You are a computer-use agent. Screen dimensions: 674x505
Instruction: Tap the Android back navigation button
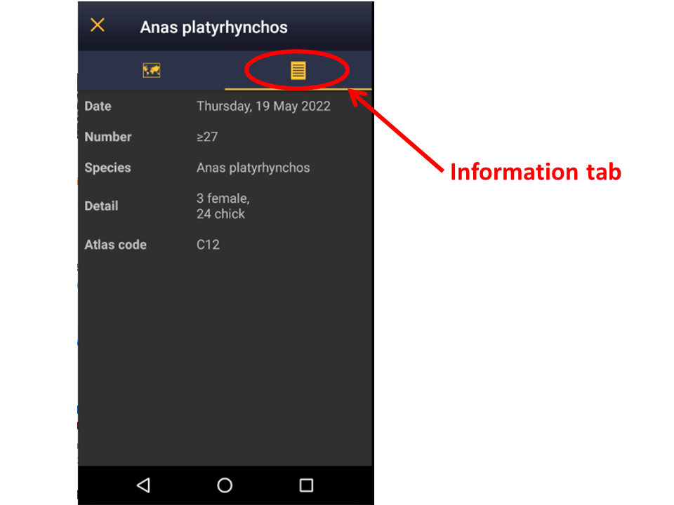pos(143,485)
